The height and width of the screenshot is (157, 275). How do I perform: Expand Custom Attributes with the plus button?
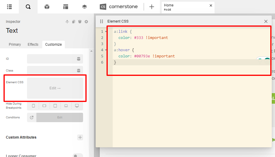click(80, 137)
